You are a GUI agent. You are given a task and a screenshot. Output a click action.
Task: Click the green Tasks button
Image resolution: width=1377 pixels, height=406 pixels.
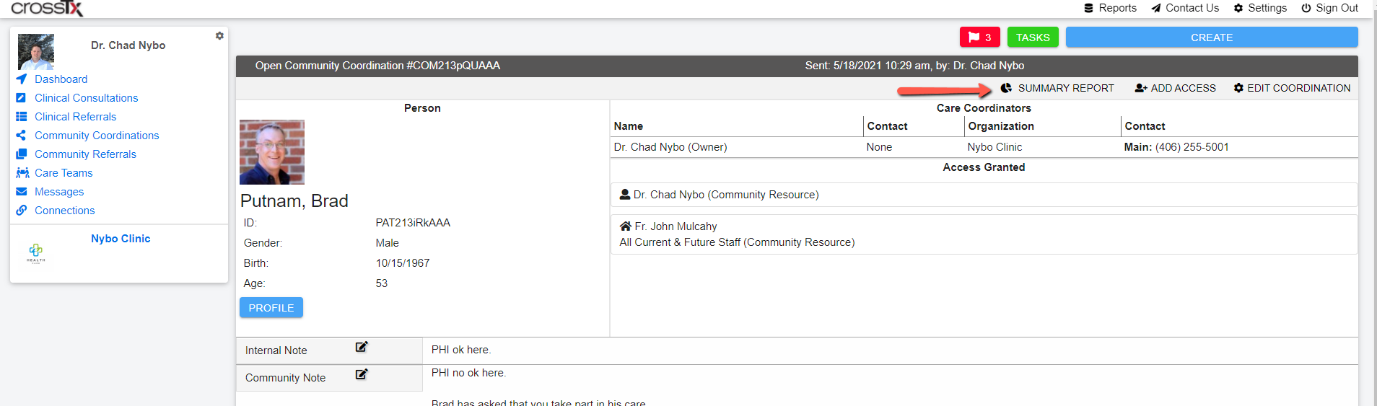1033,37
